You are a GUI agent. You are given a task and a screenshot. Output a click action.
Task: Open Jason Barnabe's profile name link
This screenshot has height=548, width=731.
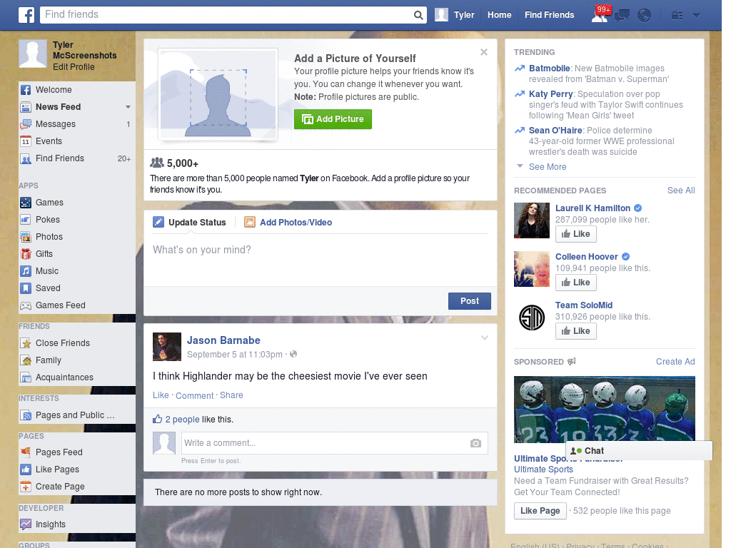(223, 340)
